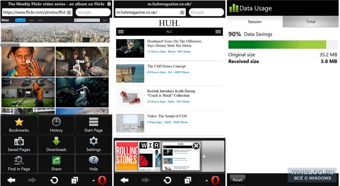
Task: Reload the Flickr page
Action: tap(54, 180)
